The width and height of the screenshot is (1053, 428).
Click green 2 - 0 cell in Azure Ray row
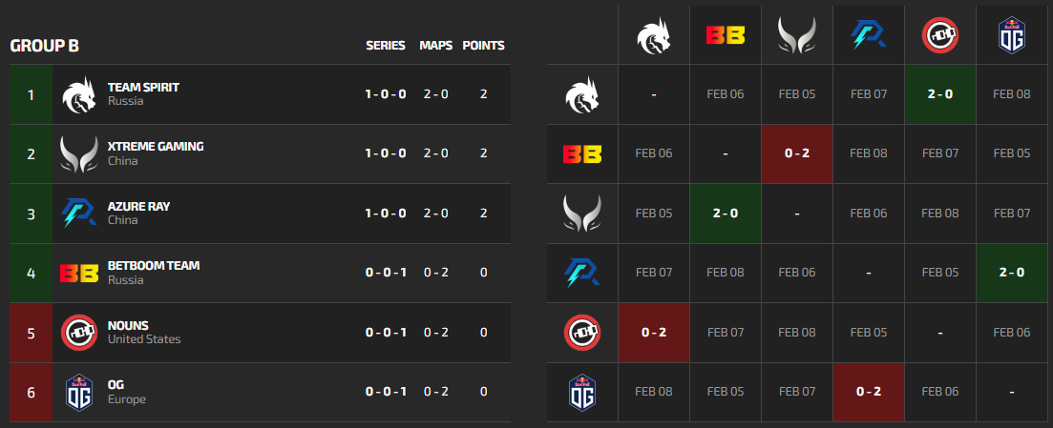click(x=1012, y=273)
